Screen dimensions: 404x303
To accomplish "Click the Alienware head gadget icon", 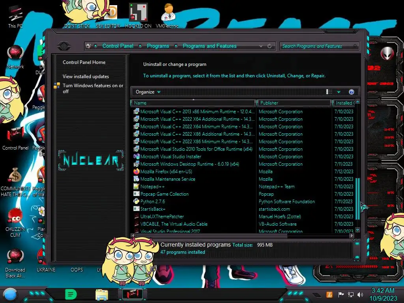I will 387,53.
